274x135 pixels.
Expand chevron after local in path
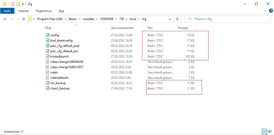(x=139, y=19)
